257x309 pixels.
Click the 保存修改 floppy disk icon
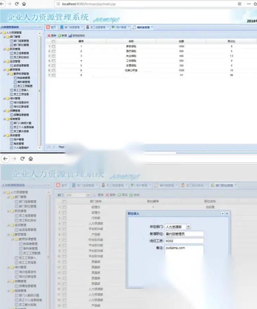pos(70,35)
